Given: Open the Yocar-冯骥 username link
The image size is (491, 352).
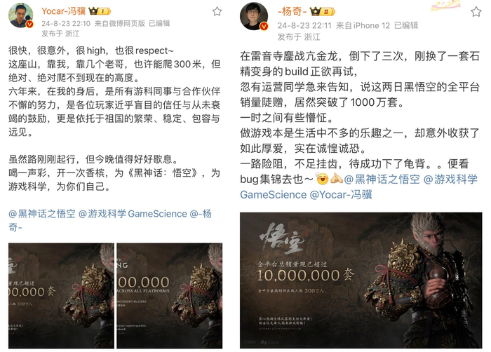Looking at the screenshot, I should tap(64, 11).
